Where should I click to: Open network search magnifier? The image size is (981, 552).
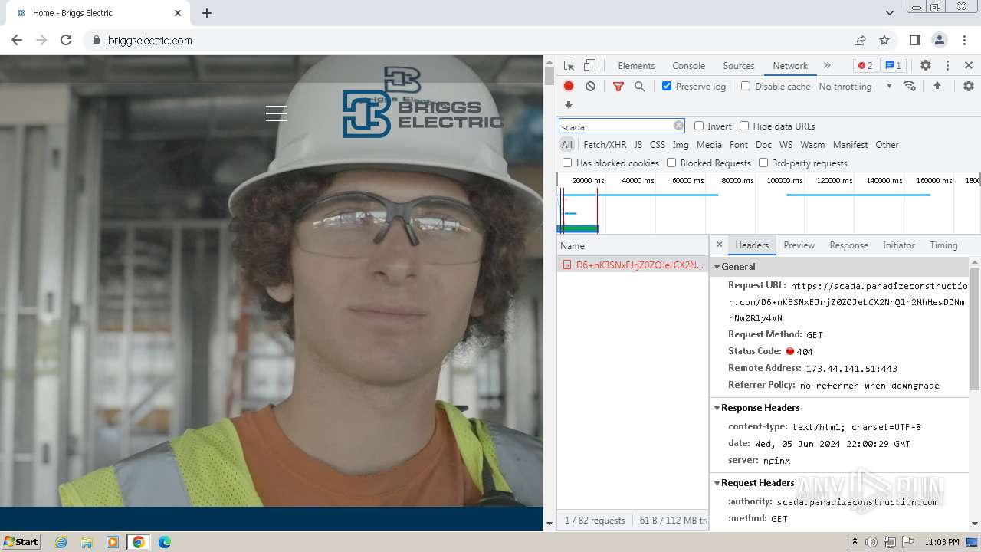pos(640,87)
